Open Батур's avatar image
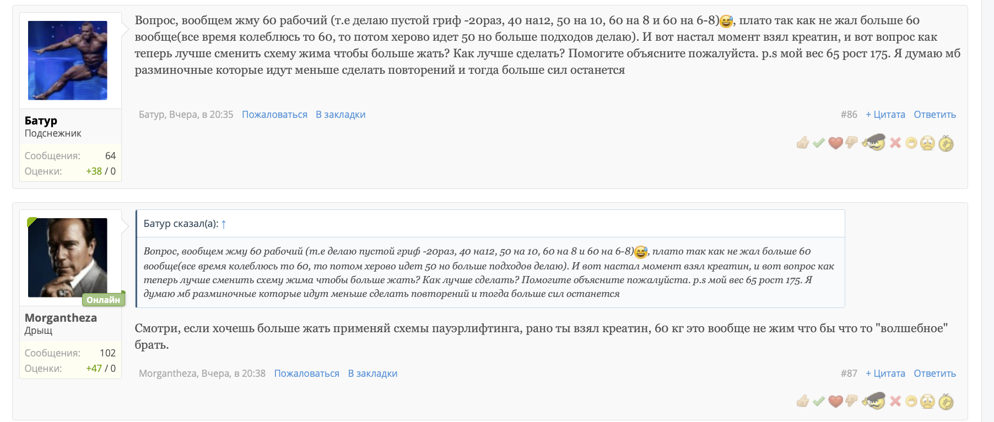Viewport: 994px width, 422px height. [x=68, y=61]
